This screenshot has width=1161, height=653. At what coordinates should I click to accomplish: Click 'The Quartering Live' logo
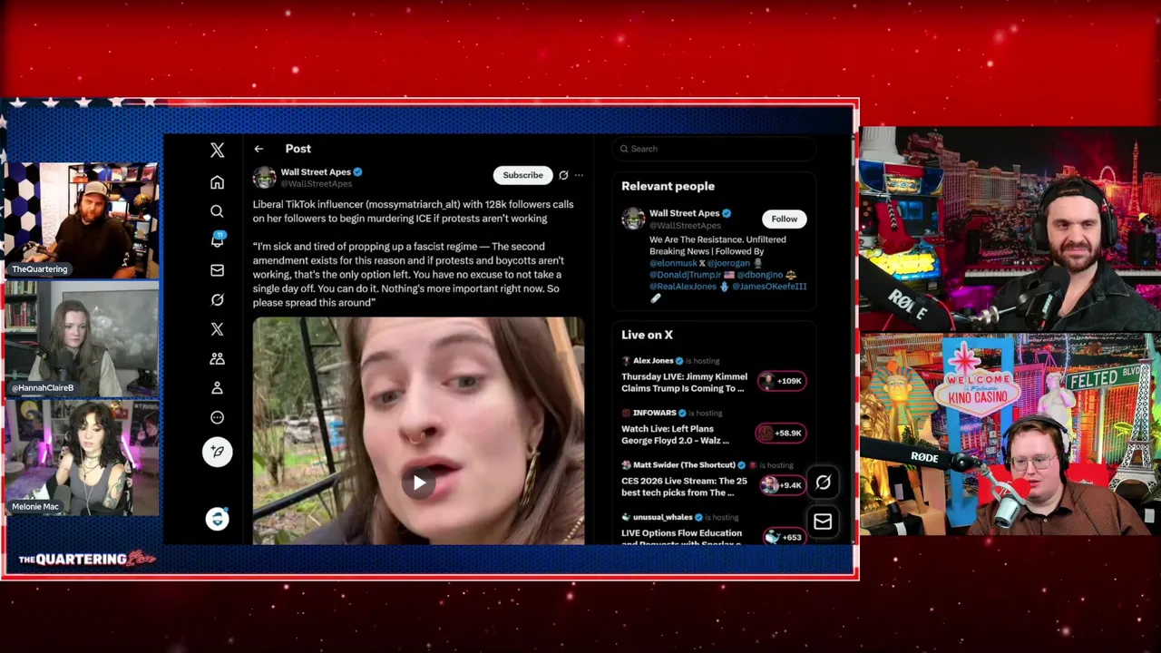(87, 559)
